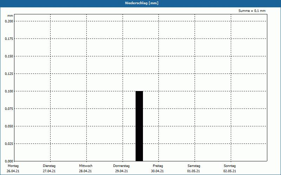281x175 pixels.
Task: Click the 0,125 y-axis value
Action: (x=9, y=74)
